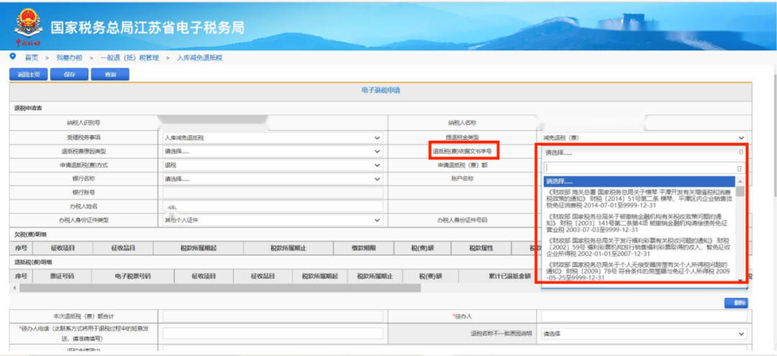Select the 财税〔2003〕141号 被撤销金融机构 option
Viewport: 777px width, 356px height.
tap(640, 223)
